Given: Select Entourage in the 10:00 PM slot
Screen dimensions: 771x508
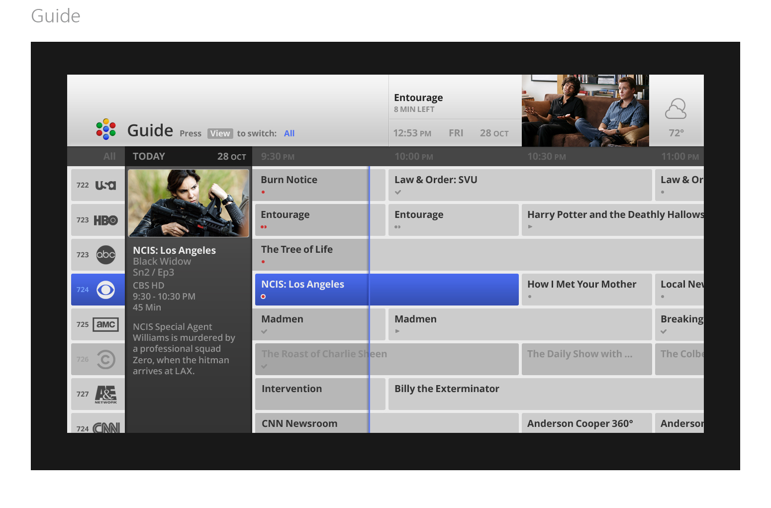Looking at the screenshot, I should tap(454, 220).
